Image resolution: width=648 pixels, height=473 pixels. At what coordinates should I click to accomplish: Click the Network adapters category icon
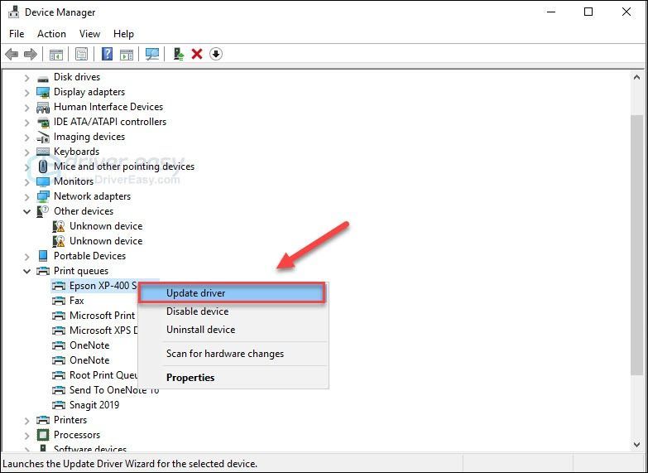[x=43, y=196]
